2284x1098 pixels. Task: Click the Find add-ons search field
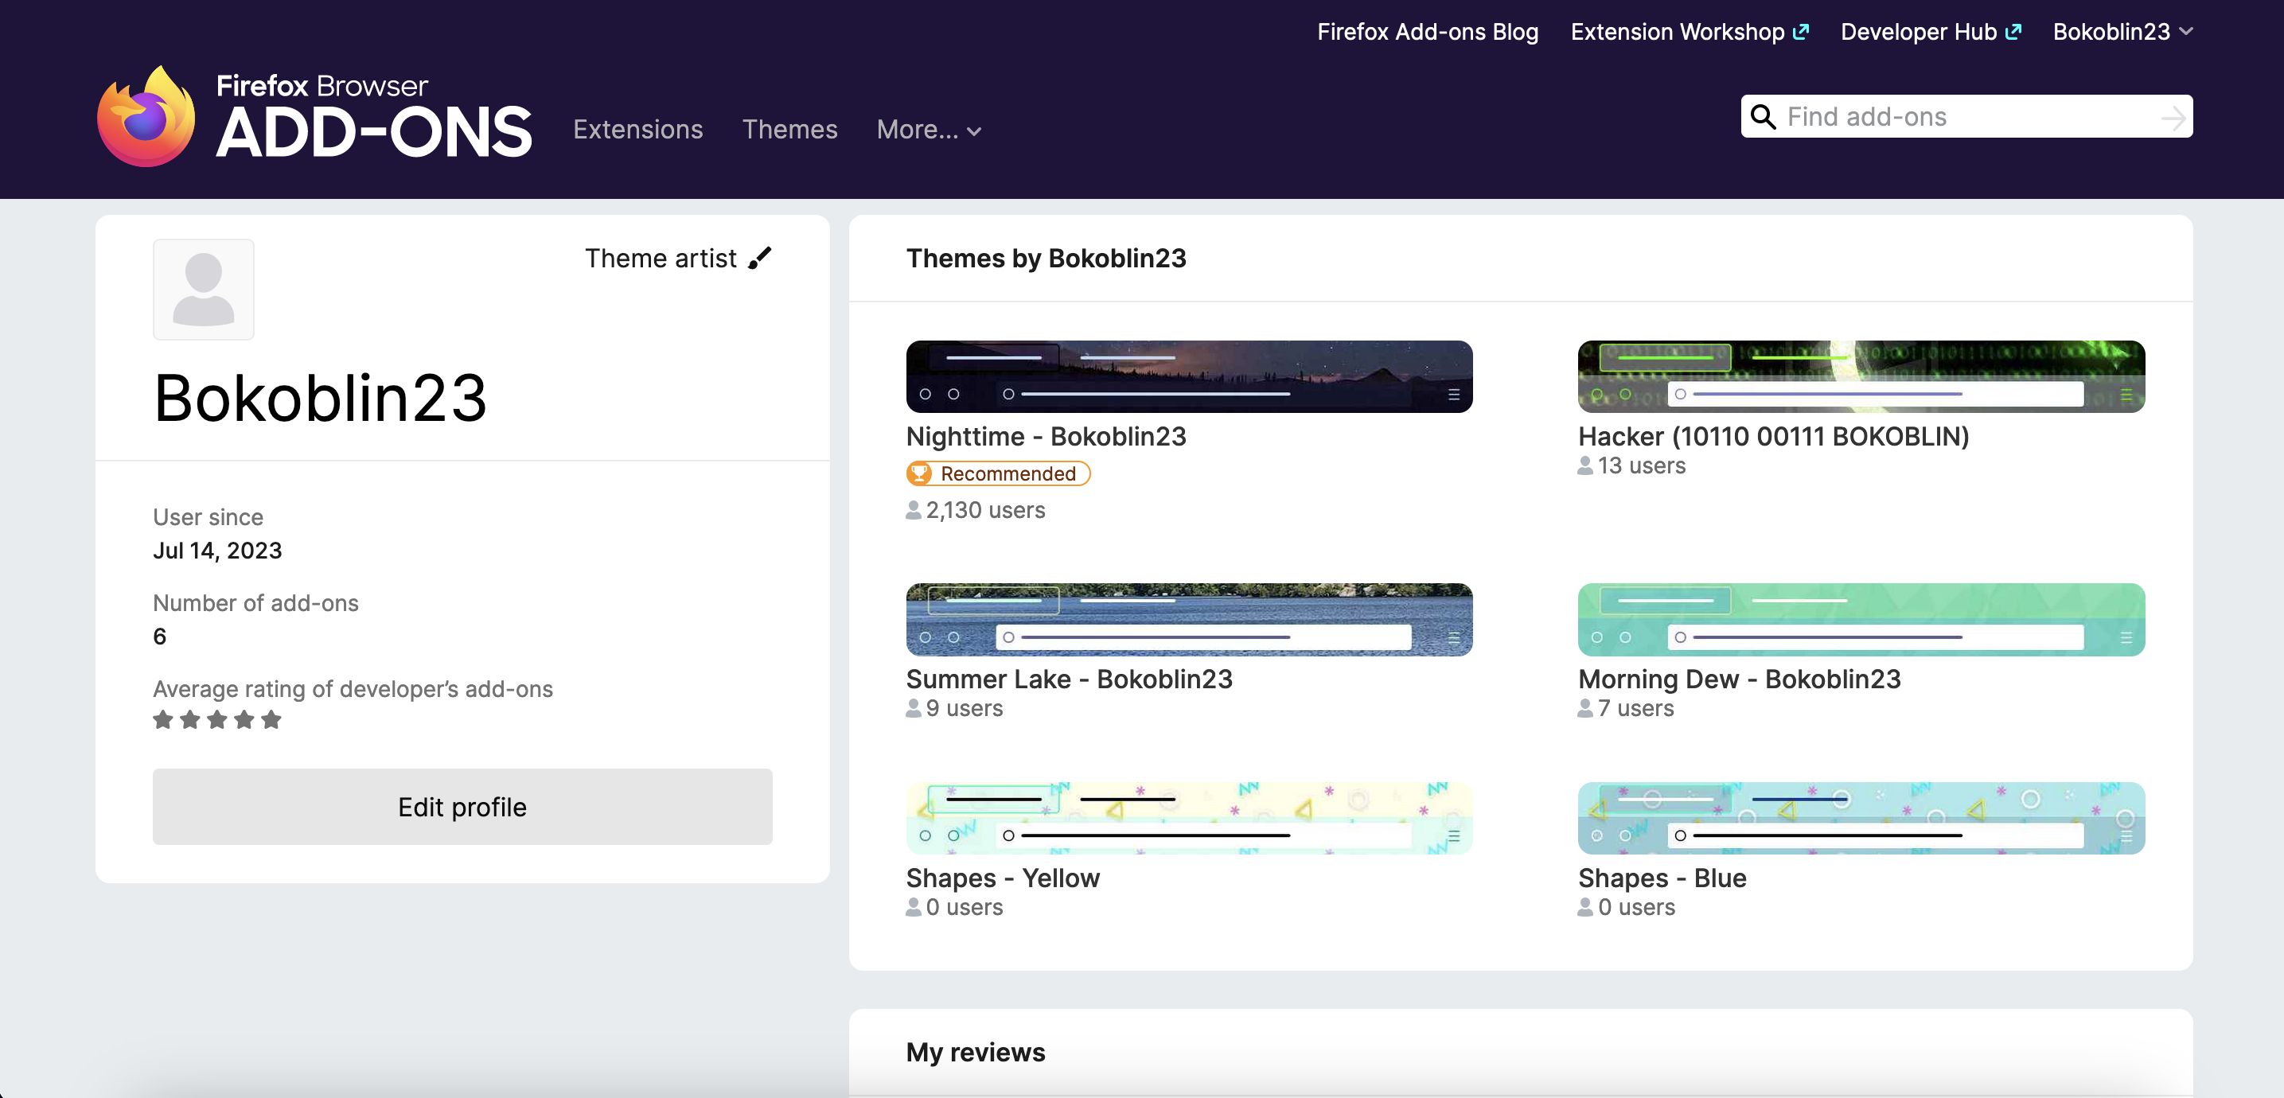coord(1966,117)
